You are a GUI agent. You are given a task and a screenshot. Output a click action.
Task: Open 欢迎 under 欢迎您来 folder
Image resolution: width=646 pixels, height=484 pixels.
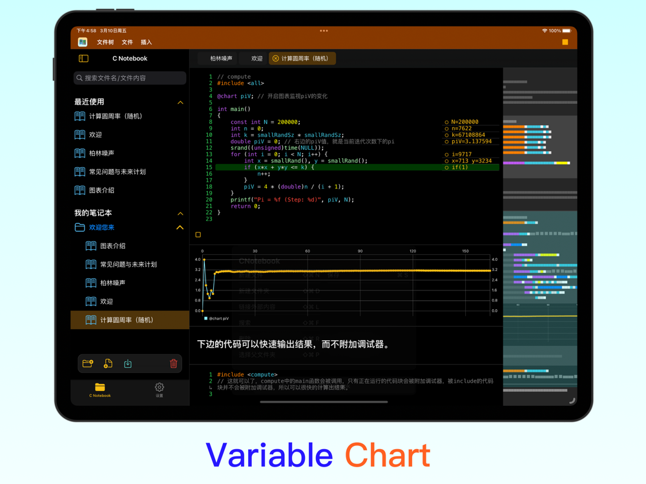(x=130, y=301)
